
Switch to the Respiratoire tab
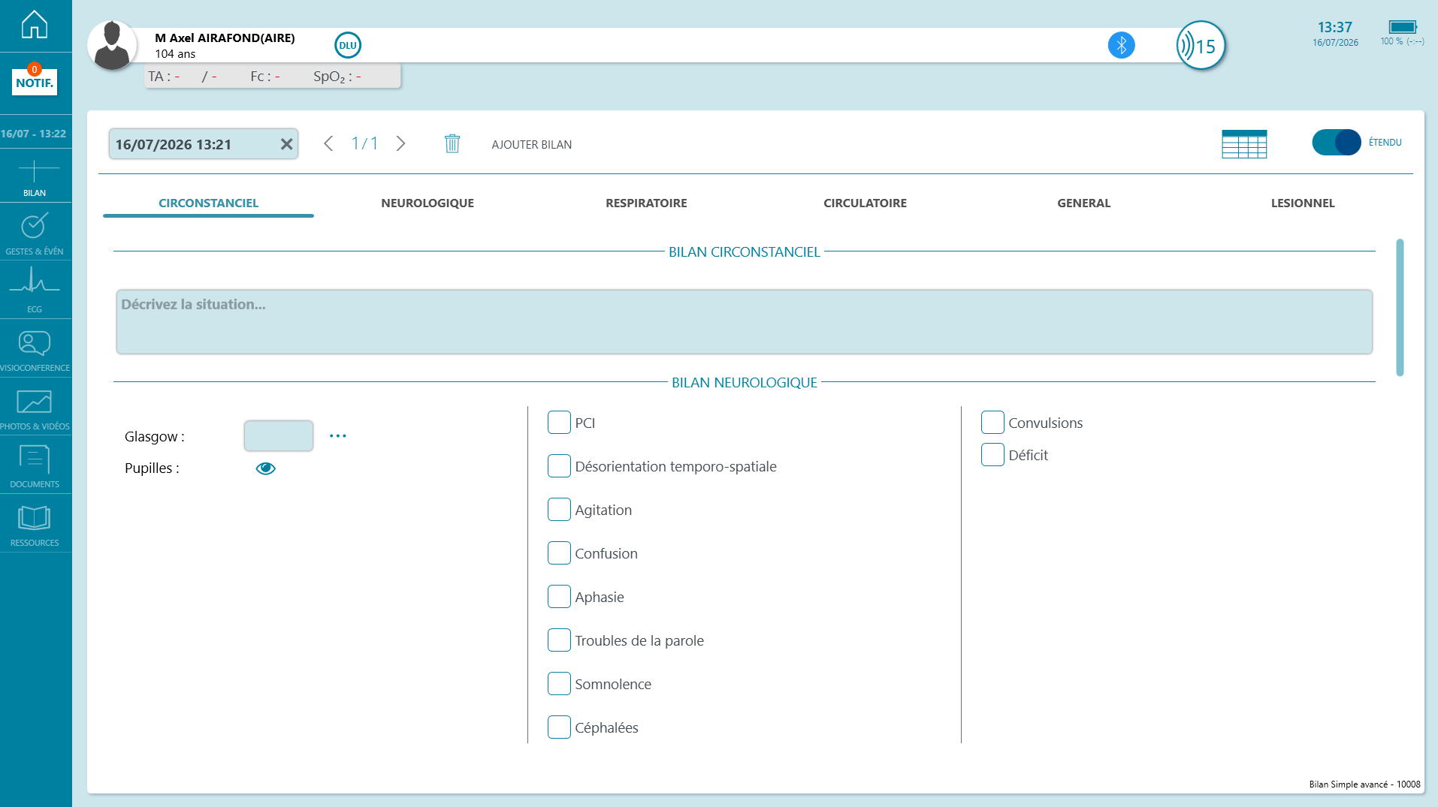coord(646,203)
